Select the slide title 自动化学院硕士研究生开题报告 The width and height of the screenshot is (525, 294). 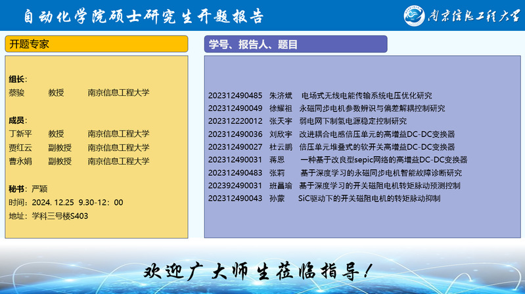[143, 16]
